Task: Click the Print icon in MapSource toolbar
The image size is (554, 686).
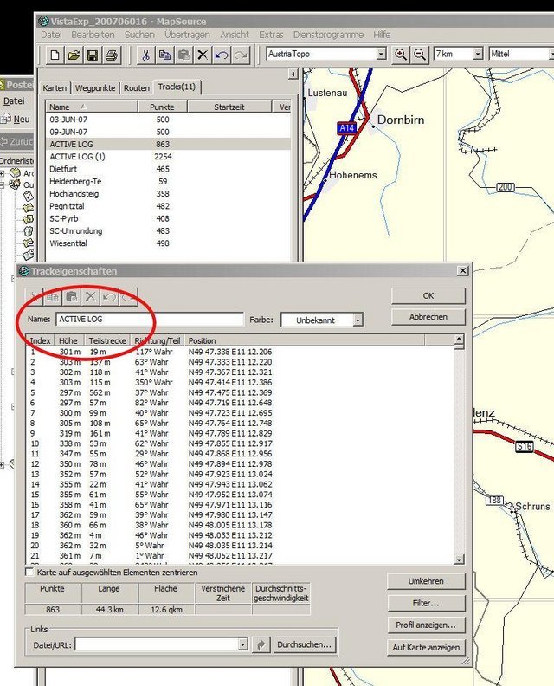Action: (112, 55)
